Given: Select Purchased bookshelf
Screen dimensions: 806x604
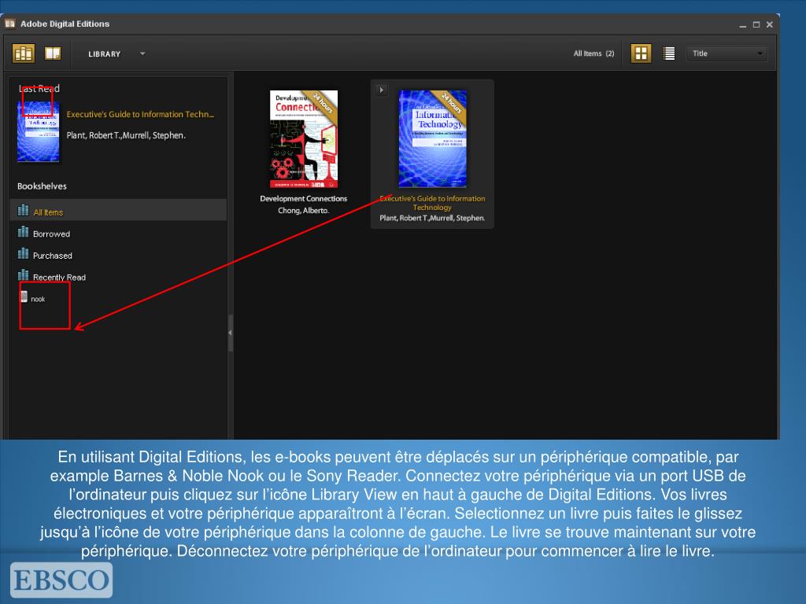Looking at the screenshot, I should pos(118,255).
